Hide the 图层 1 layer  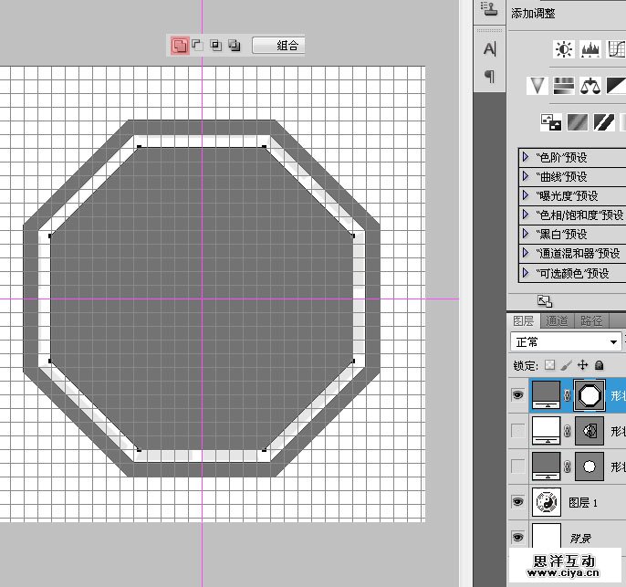[517, 501]
